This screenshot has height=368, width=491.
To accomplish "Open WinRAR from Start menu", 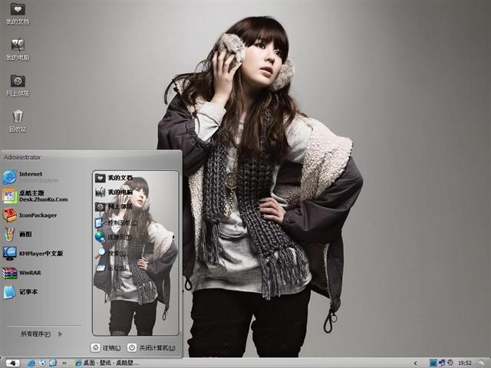I will click(22, 273).
